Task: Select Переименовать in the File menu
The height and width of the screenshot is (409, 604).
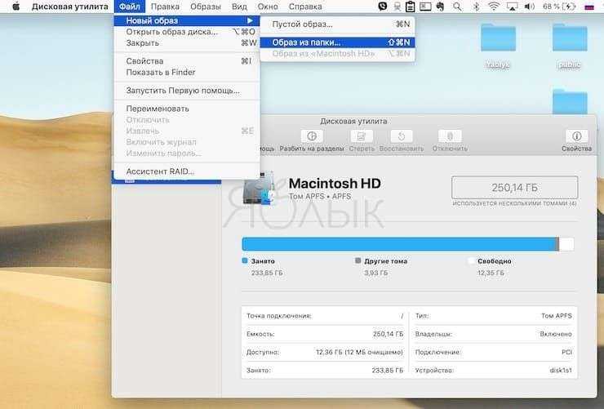Action: tap(187, 109)
